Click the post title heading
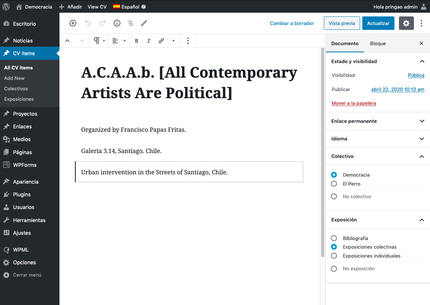The width and height of the screenshot is (430, 305). (189, 83)
